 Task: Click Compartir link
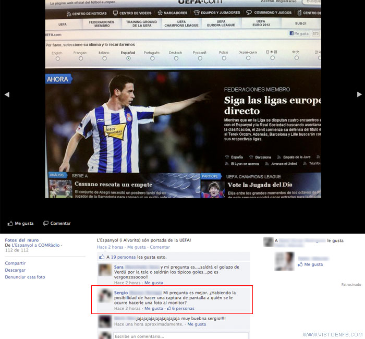click(15, 263)
